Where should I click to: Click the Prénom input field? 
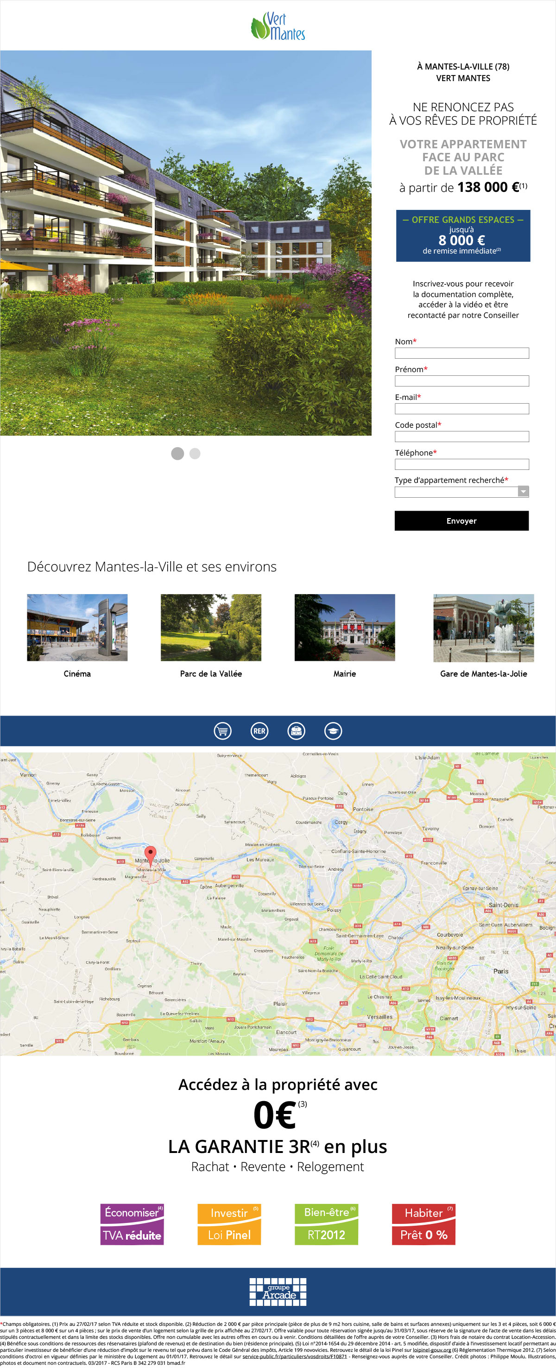pos(461,380)
